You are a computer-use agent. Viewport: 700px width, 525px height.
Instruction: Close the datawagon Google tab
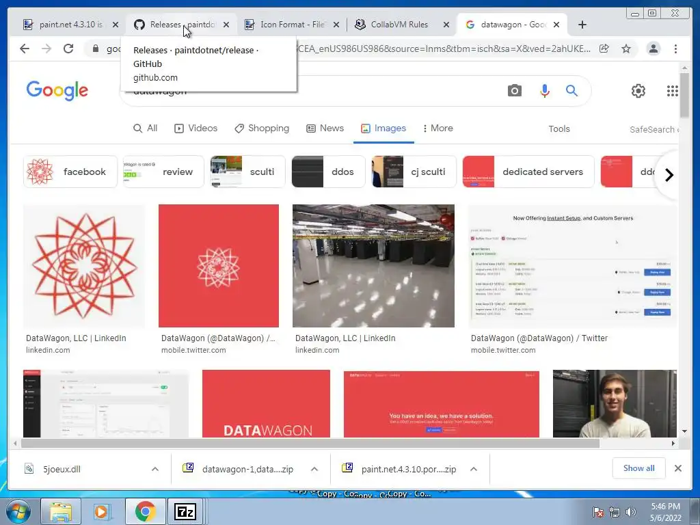point(556,25)
